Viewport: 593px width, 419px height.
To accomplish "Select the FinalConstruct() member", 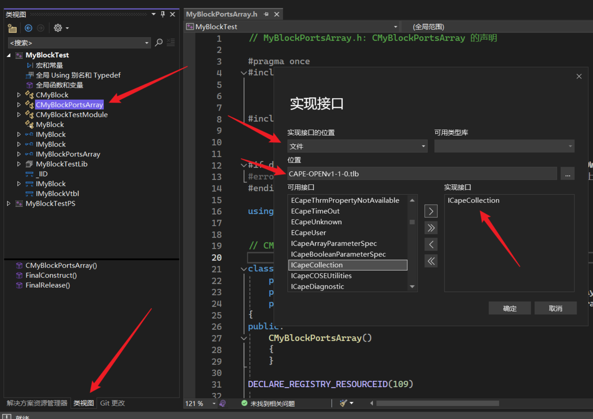I will point(51,276).
